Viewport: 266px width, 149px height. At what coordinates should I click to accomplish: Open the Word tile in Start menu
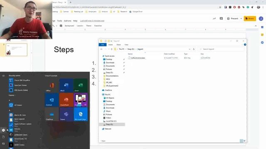[66, 85]
